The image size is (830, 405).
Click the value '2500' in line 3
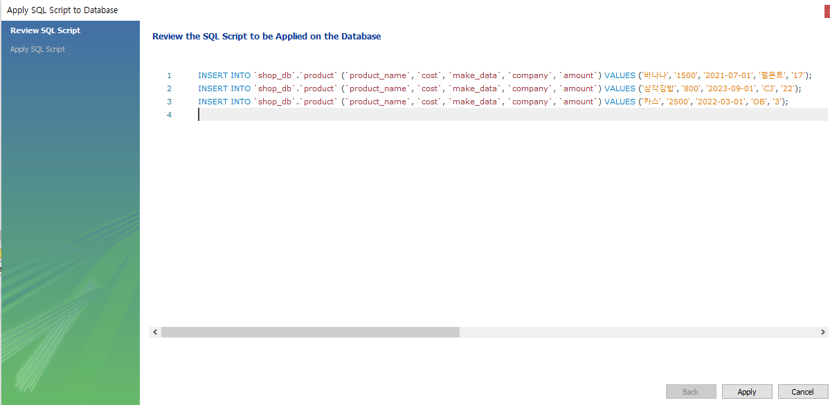point(678,102)
